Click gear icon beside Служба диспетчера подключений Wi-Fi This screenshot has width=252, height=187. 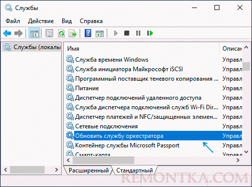[70, 107]
